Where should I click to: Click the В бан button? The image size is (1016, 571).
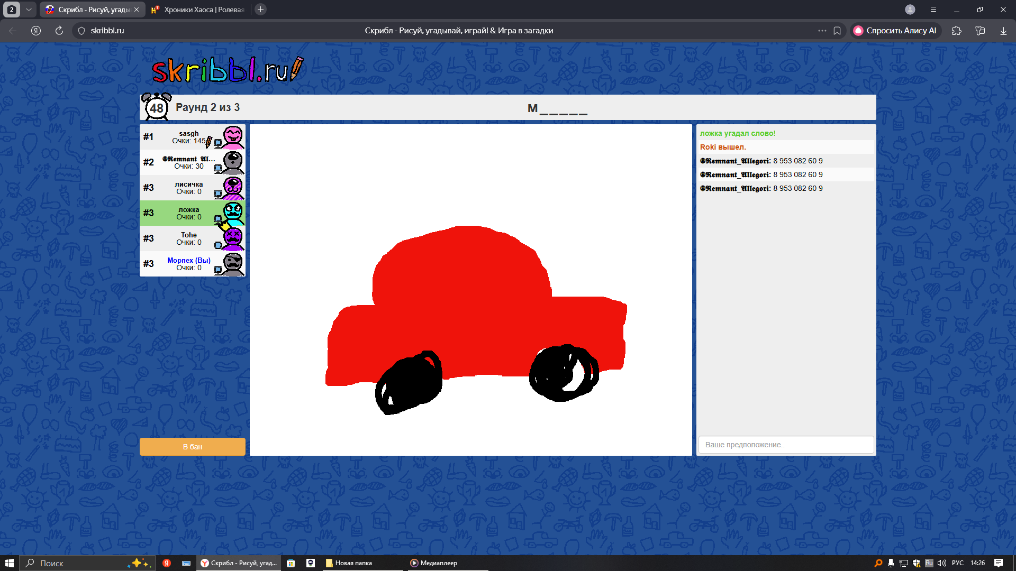tap(193, 447)
